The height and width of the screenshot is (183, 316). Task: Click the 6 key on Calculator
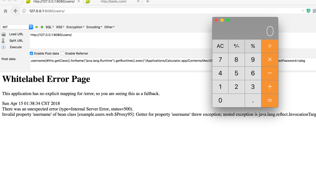pos(253,73)
